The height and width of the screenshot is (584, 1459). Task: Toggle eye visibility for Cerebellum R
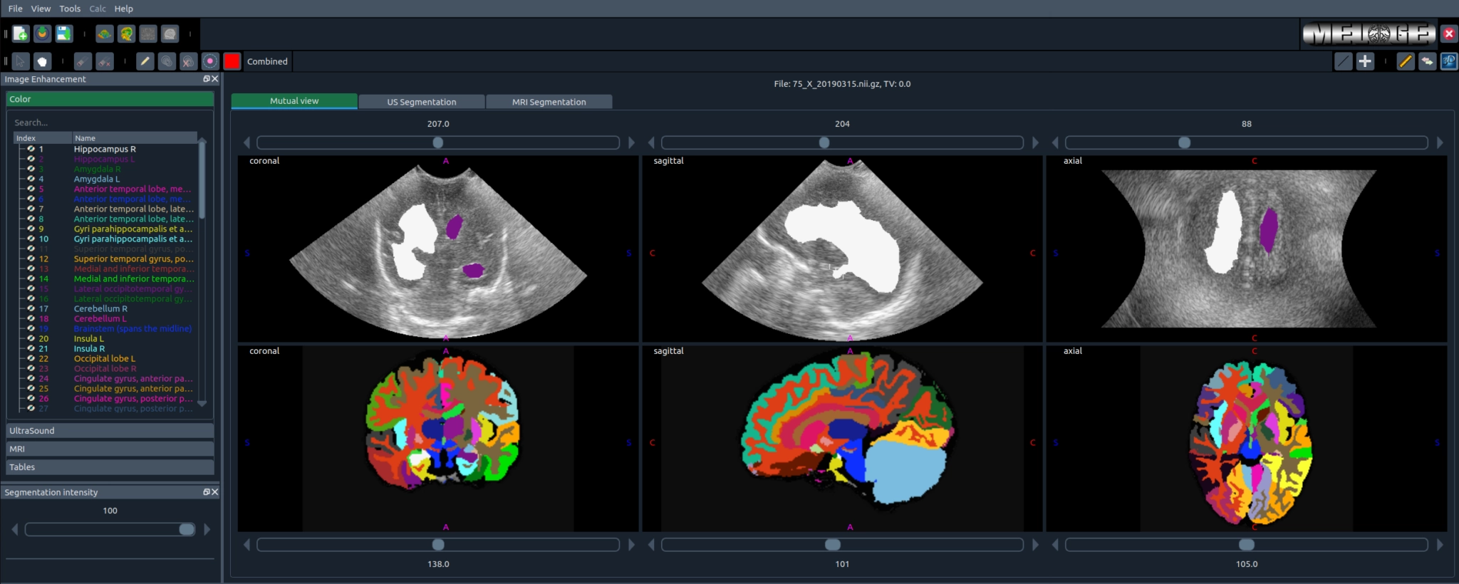[31, 308]
